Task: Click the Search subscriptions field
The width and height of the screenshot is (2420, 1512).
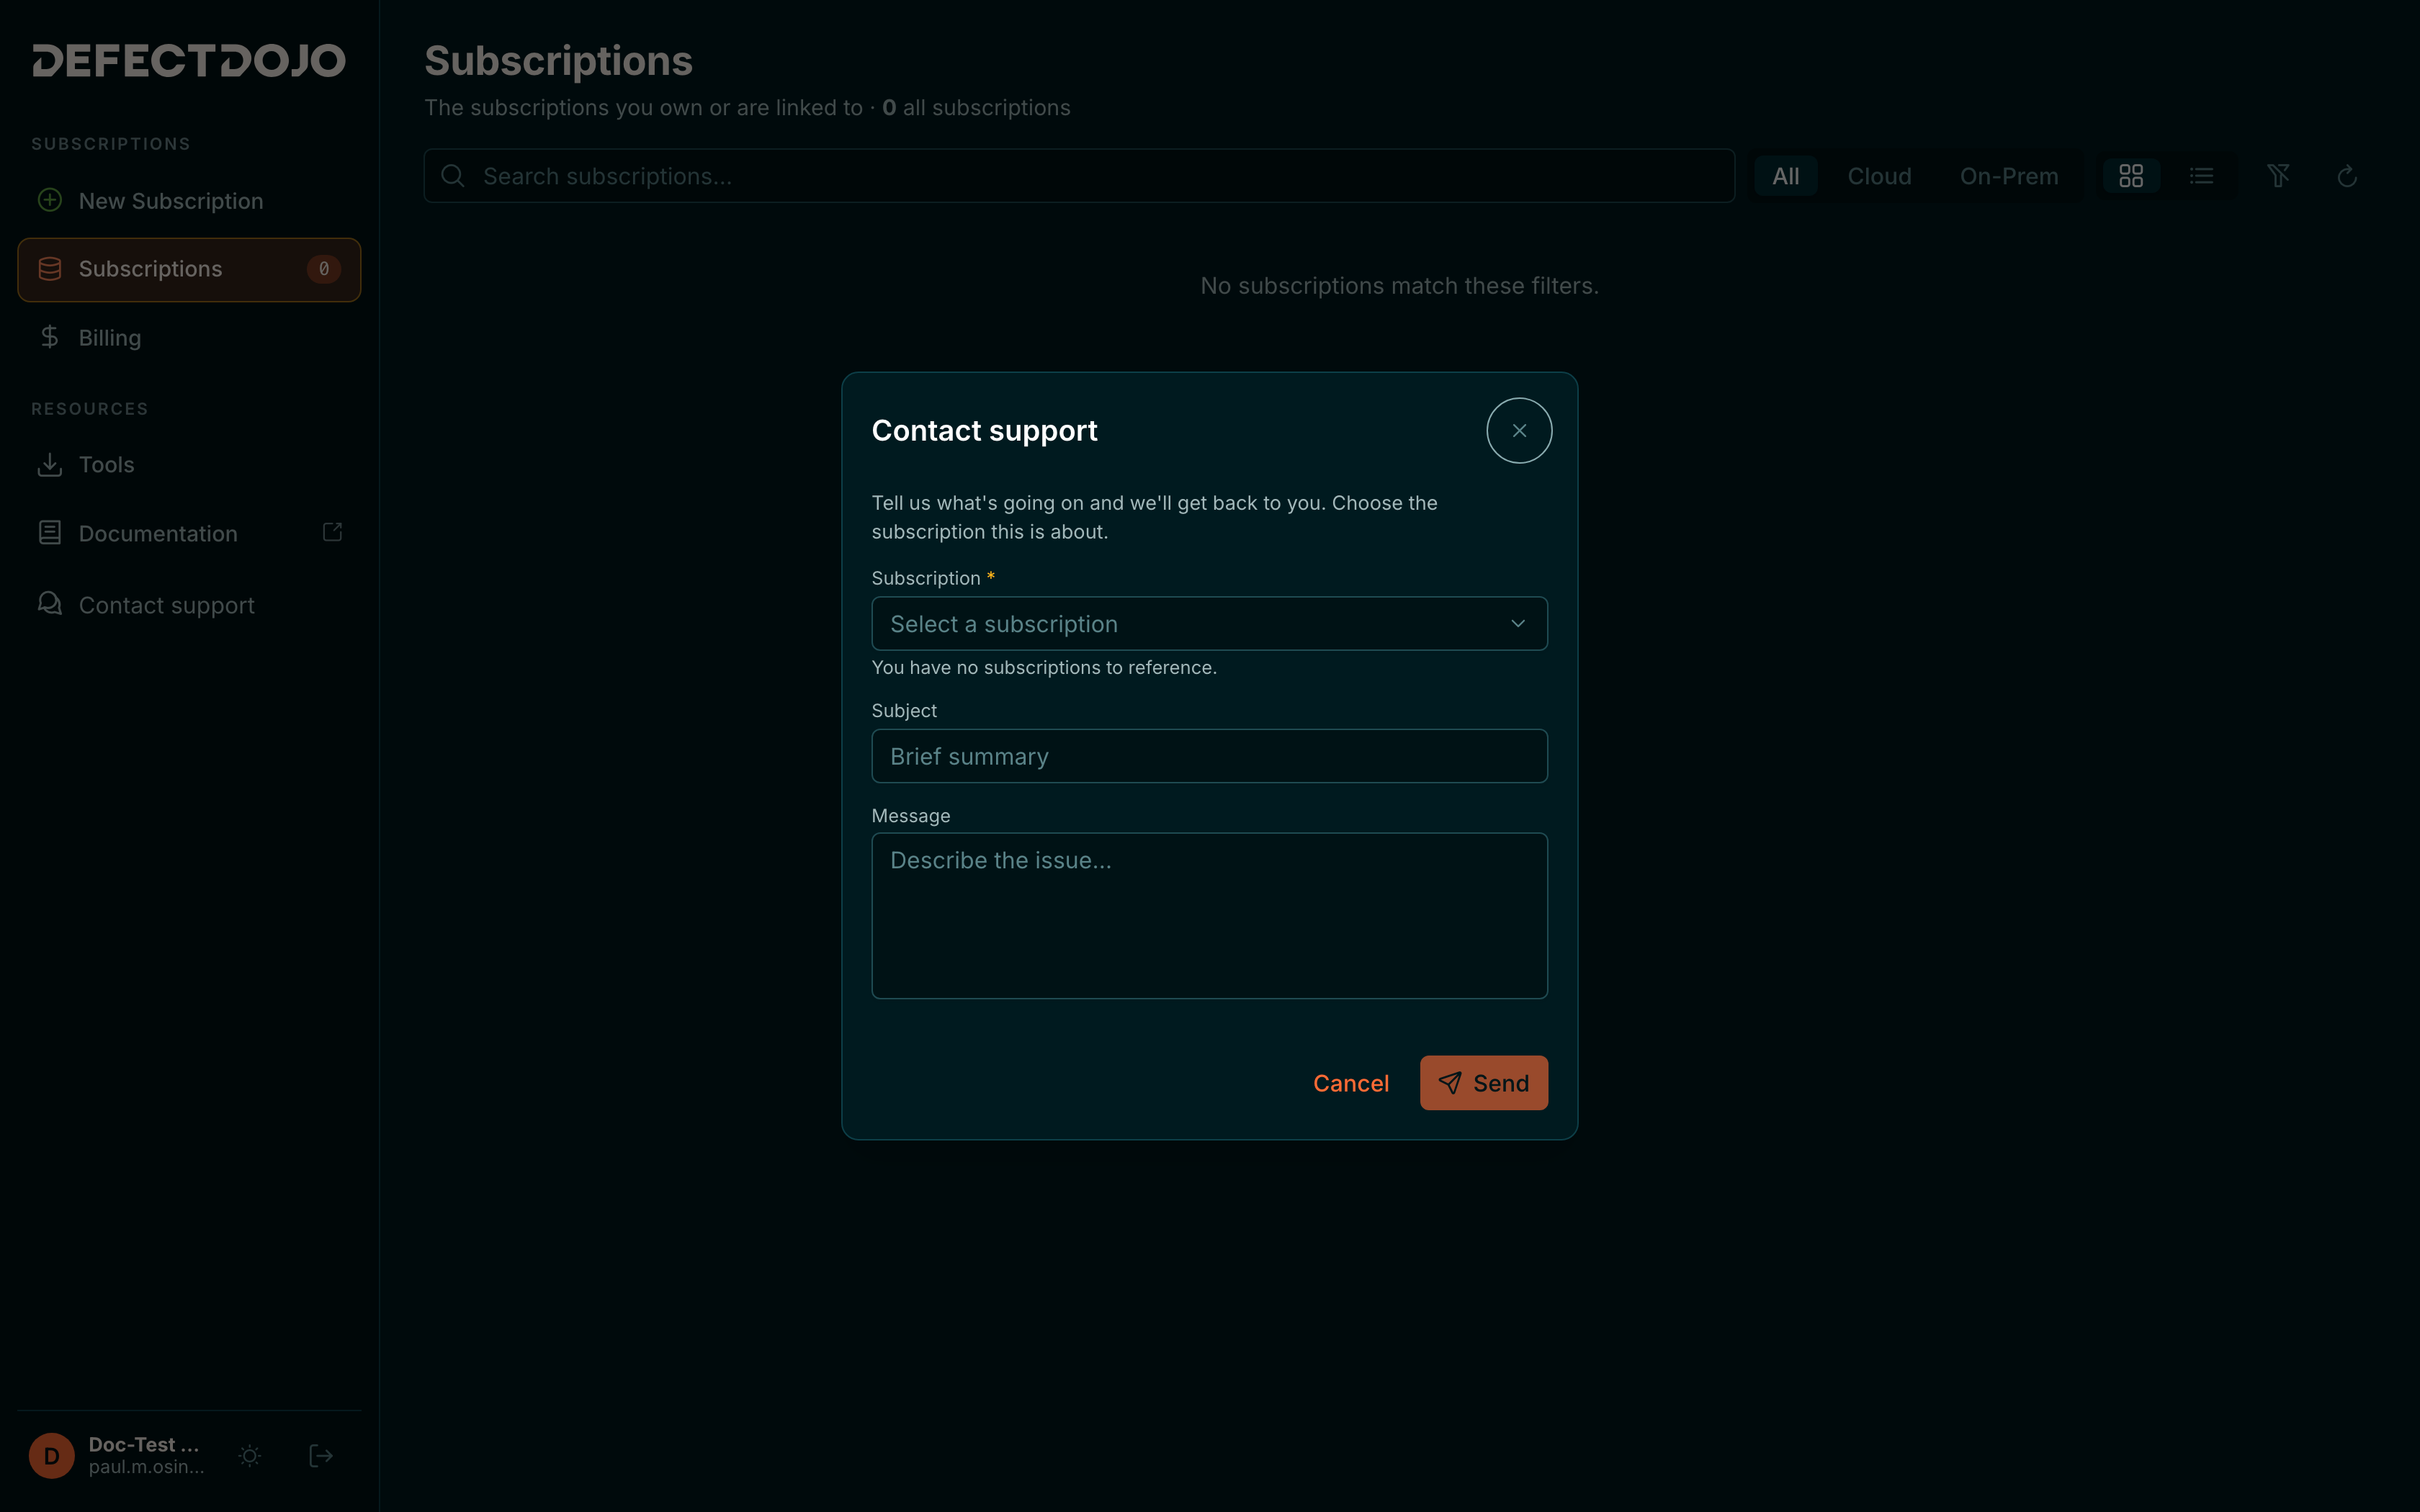Action: (x=1079, y=176)
